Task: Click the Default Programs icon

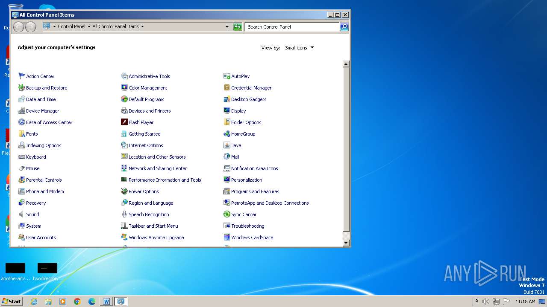Action: [124, 99]
